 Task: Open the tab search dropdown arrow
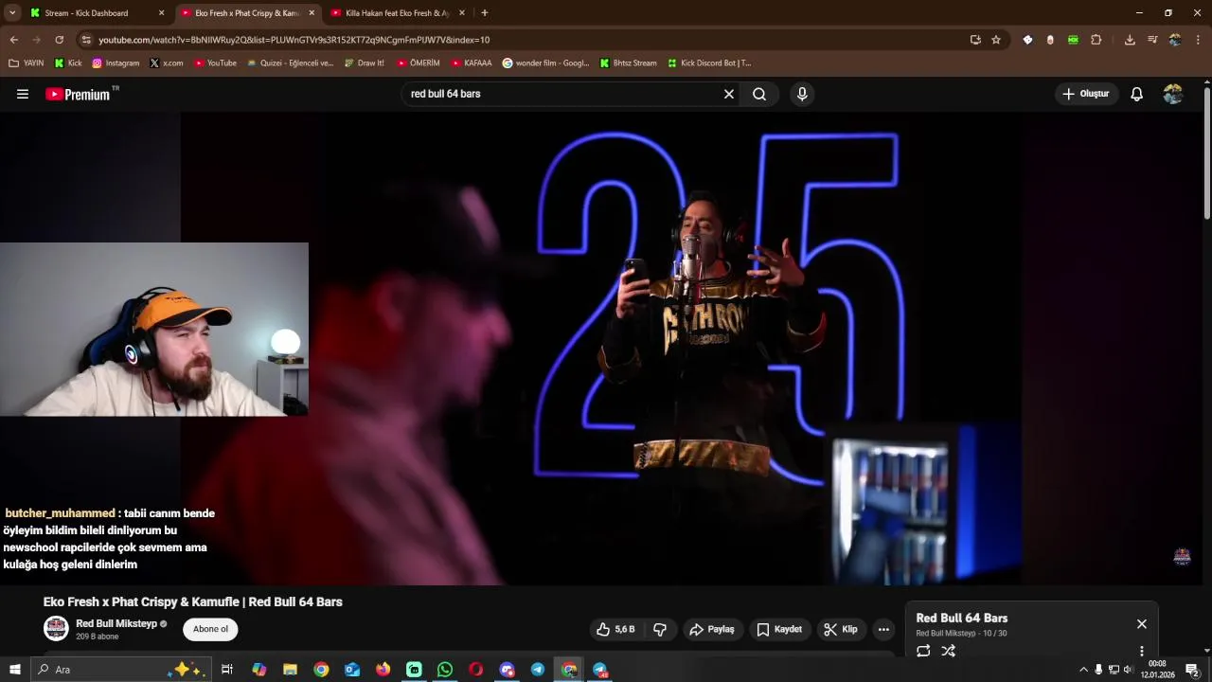pyautogui.click(x=12, y=13)
